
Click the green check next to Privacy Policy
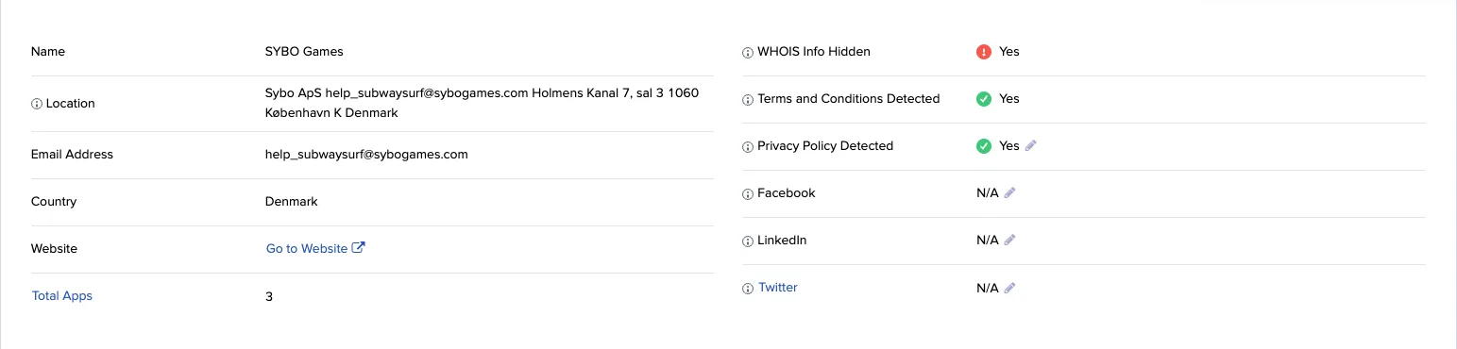click(984, 146)
